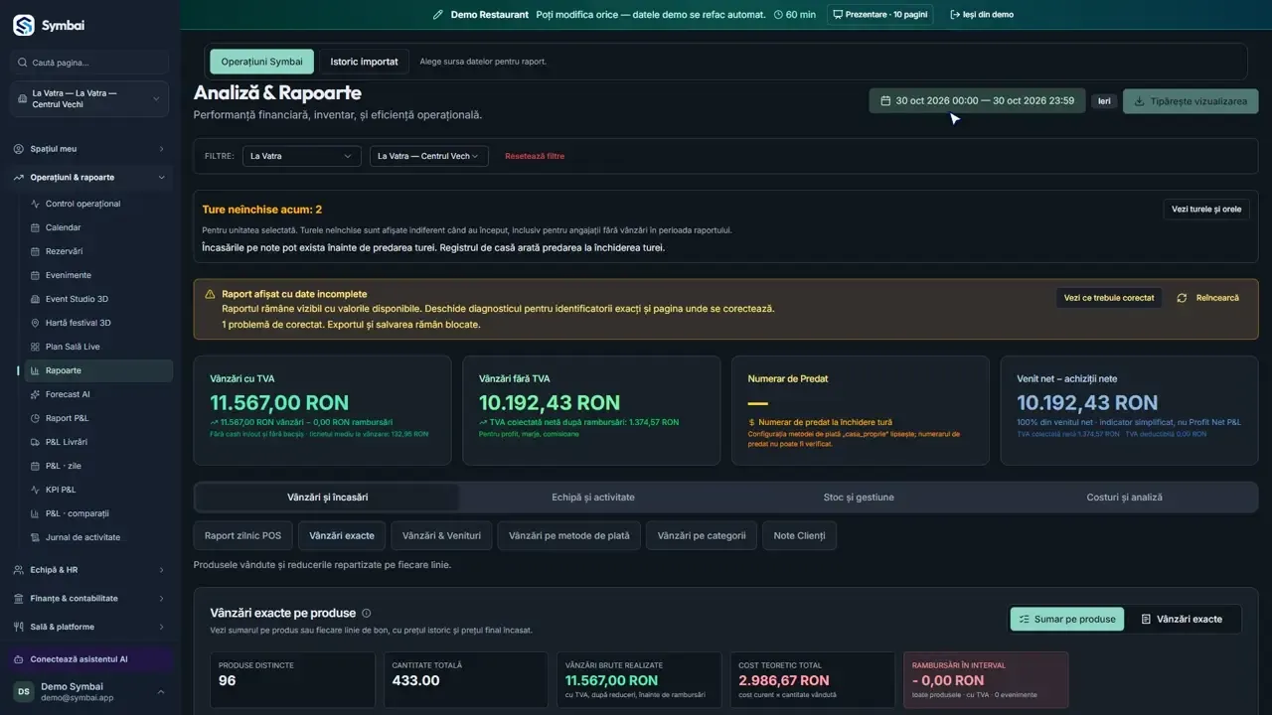Go to the Costuri și analiză tab

pyautogui.click(x=1124, y=498)
